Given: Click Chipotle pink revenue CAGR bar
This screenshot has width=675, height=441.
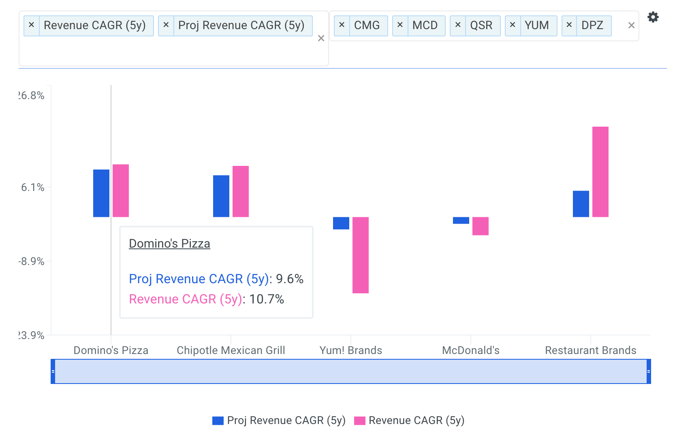Looking at the screenshot, I should click(x=241, y=191).
